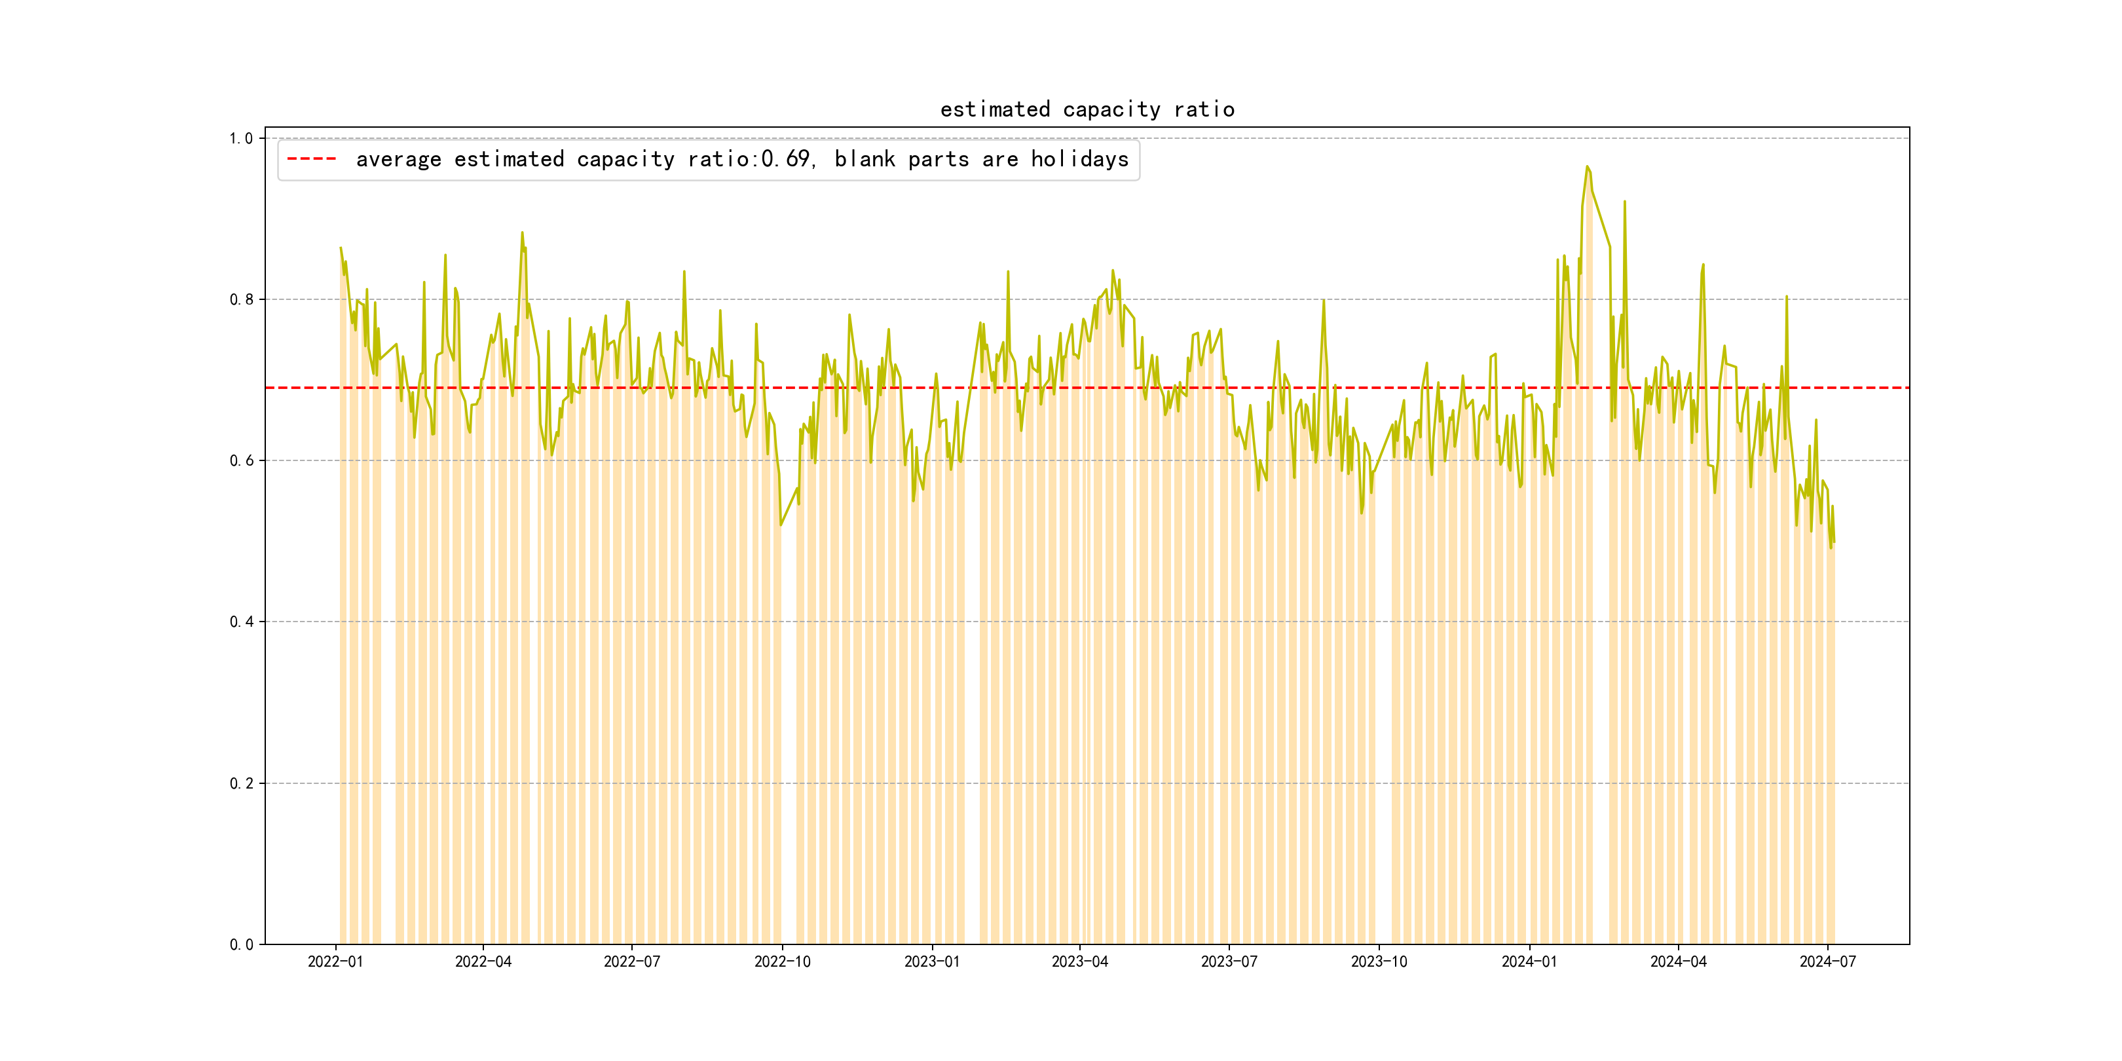Click the 1.0 y-axis tick label
The width and height of the screenshot is (2122, 1061).
coord(242,138)
